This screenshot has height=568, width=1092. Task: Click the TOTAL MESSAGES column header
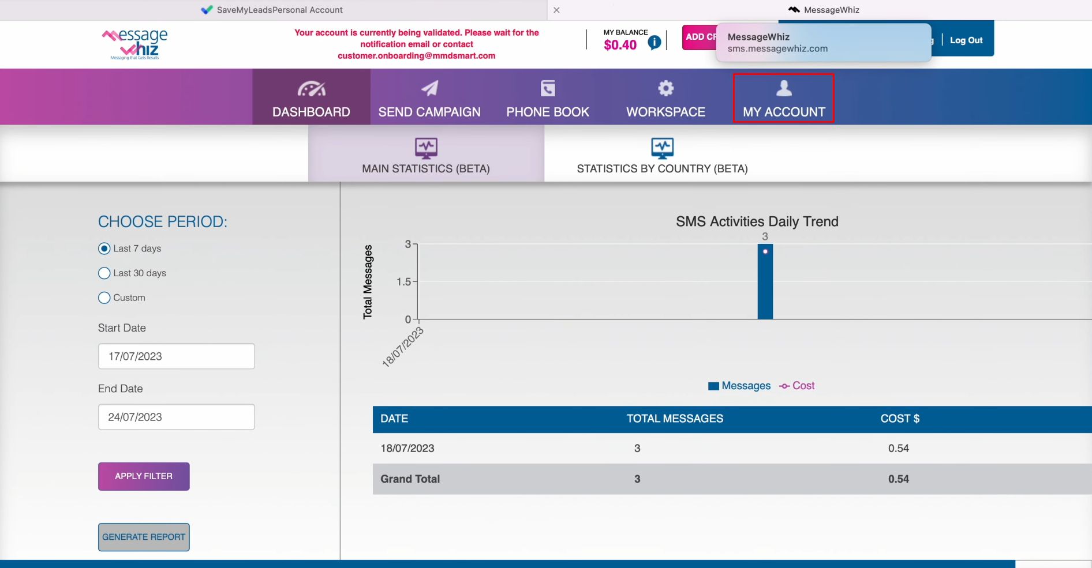click(675, 419)
